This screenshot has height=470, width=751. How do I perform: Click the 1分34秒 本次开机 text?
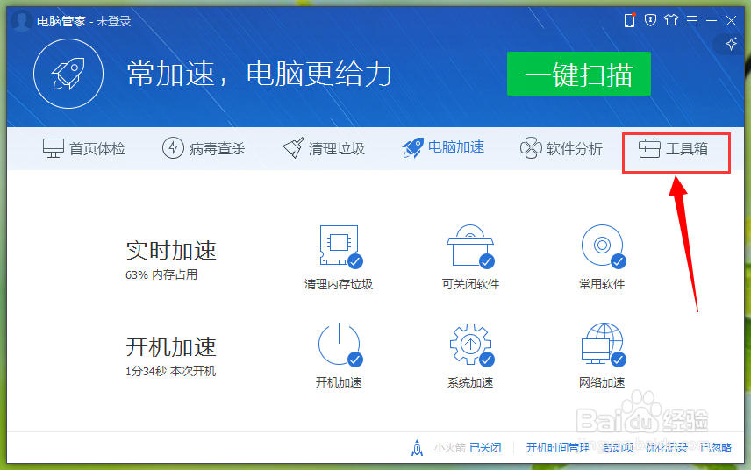pyautogui.click(x=170, y=371)
